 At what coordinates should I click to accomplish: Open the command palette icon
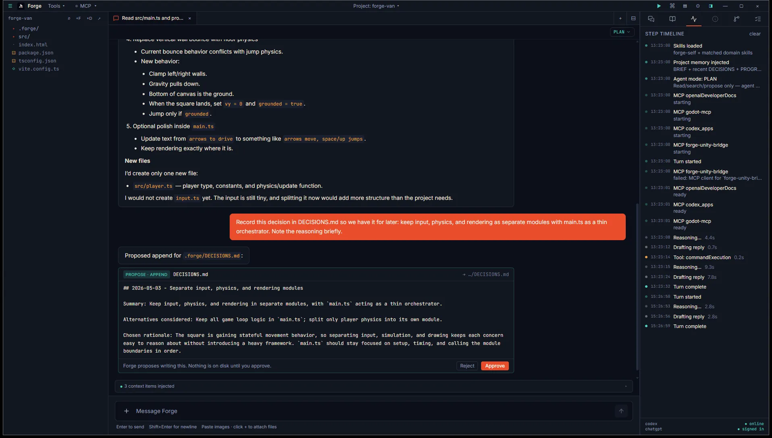click(672, 6)
